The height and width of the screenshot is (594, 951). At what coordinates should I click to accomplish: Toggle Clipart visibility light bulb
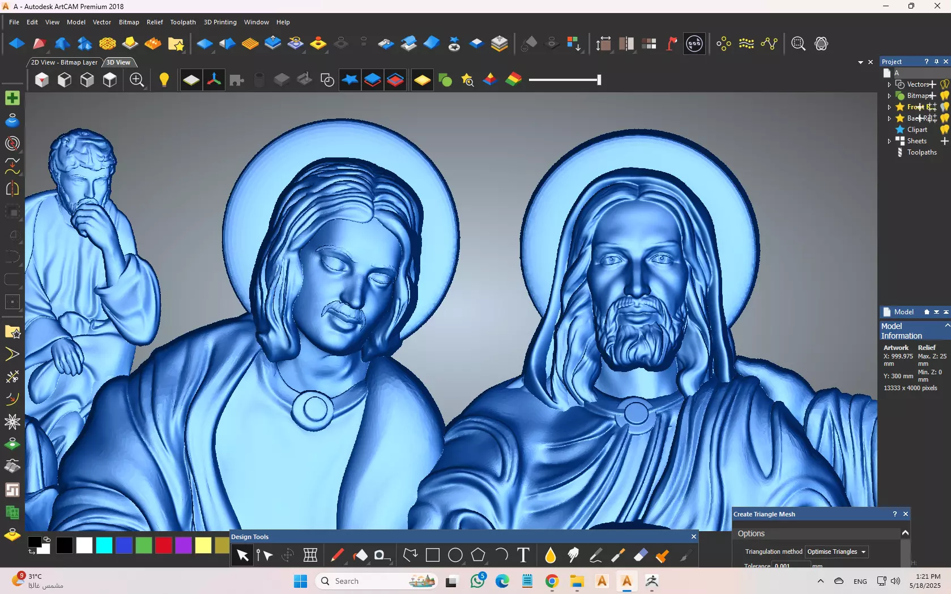[944, 130]
